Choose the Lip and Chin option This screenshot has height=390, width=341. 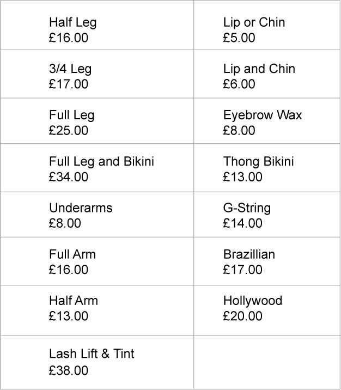click(x=259, y=69)
